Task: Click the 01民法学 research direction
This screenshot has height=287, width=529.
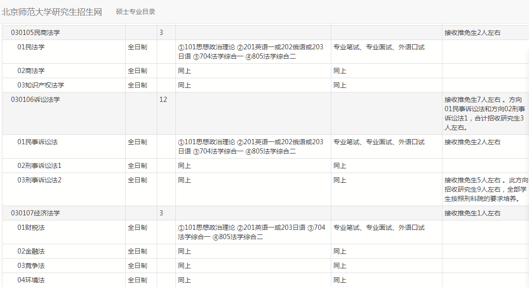Action: [31, 47]
